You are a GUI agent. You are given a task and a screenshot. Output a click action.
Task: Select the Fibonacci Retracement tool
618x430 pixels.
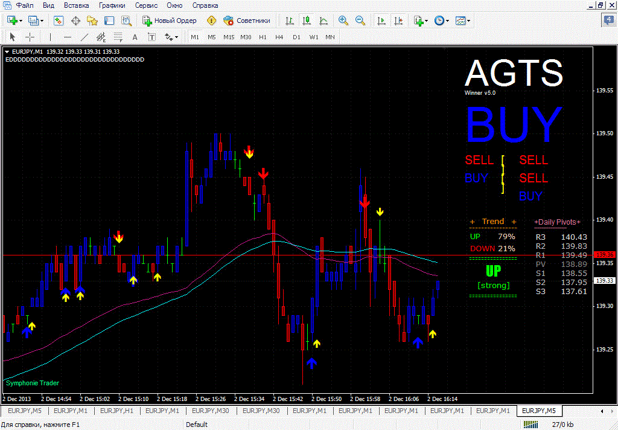tap(118, 37)
